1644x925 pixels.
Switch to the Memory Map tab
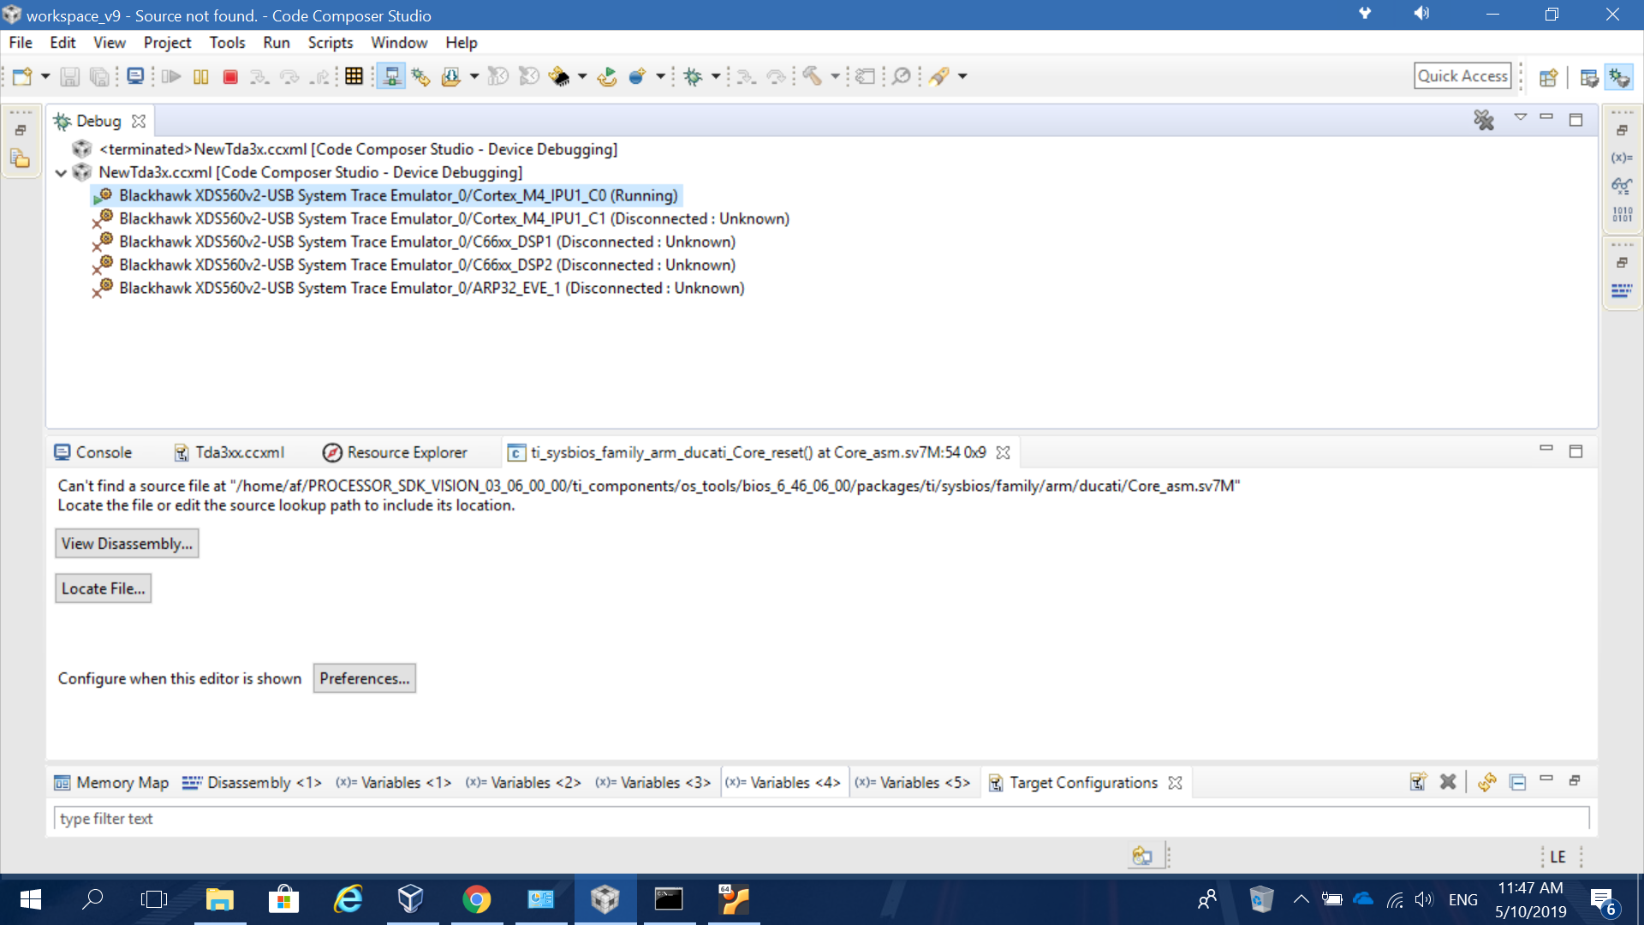point(111,782)
